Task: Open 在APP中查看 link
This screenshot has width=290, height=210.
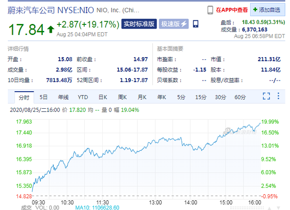Action: pos(232,10)
